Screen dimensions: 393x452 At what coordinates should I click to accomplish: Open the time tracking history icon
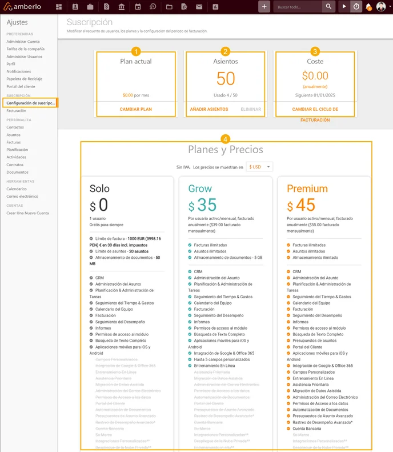point(153,7)
